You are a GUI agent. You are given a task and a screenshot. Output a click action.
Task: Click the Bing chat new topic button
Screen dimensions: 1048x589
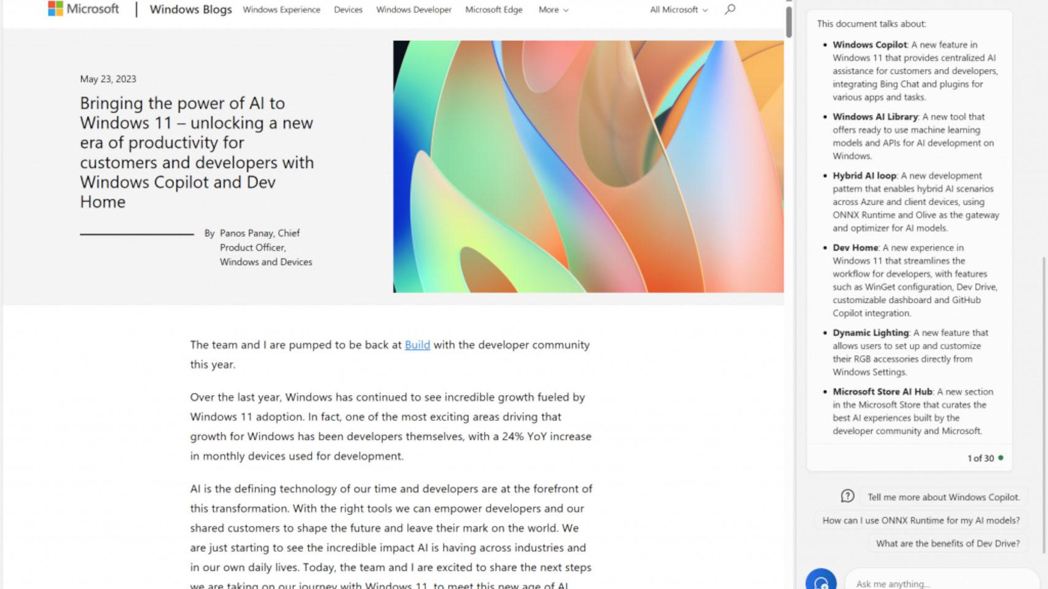click(x=821, y=580)
